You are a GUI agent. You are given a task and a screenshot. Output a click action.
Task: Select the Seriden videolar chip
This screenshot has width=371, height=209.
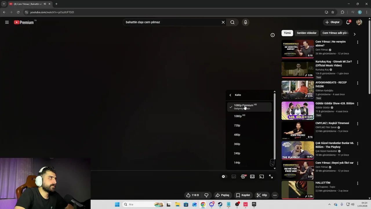point(307,33)
